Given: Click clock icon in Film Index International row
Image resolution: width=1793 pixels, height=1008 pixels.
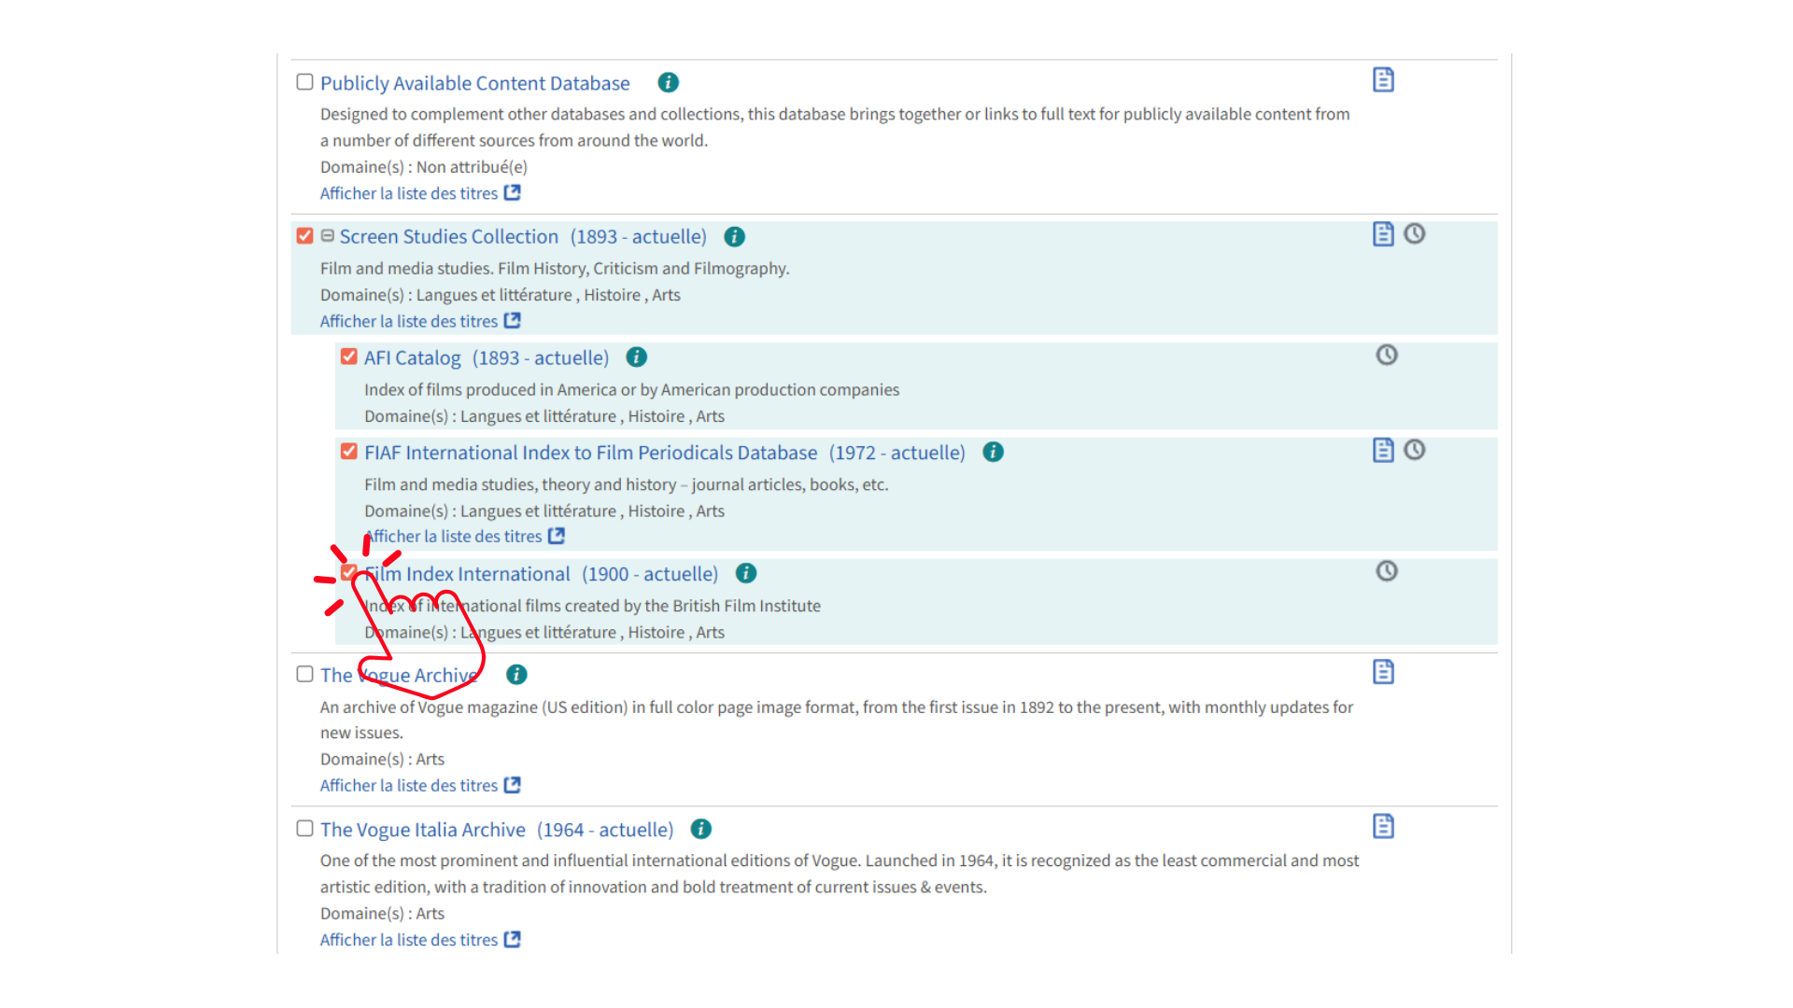Looking at the screenshot, I should [x=1387, y=570].
